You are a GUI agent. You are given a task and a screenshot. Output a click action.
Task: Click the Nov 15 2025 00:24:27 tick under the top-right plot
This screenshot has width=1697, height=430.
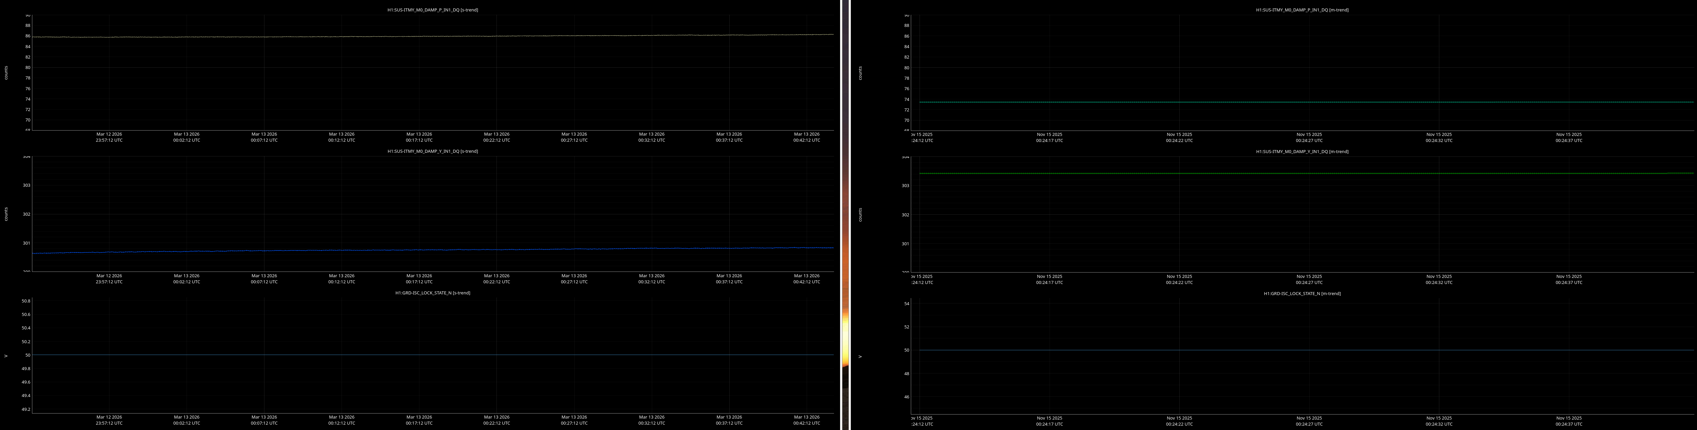point(1309,137)
